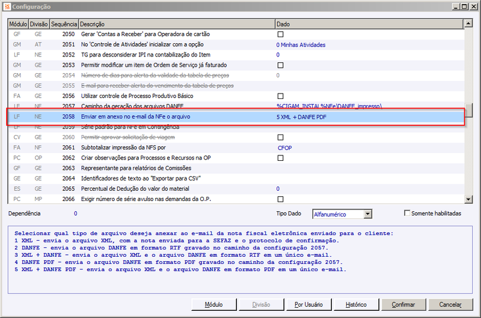
Task: Click value '0 Minhas Atividades' in row 2051
Action: 301,44
